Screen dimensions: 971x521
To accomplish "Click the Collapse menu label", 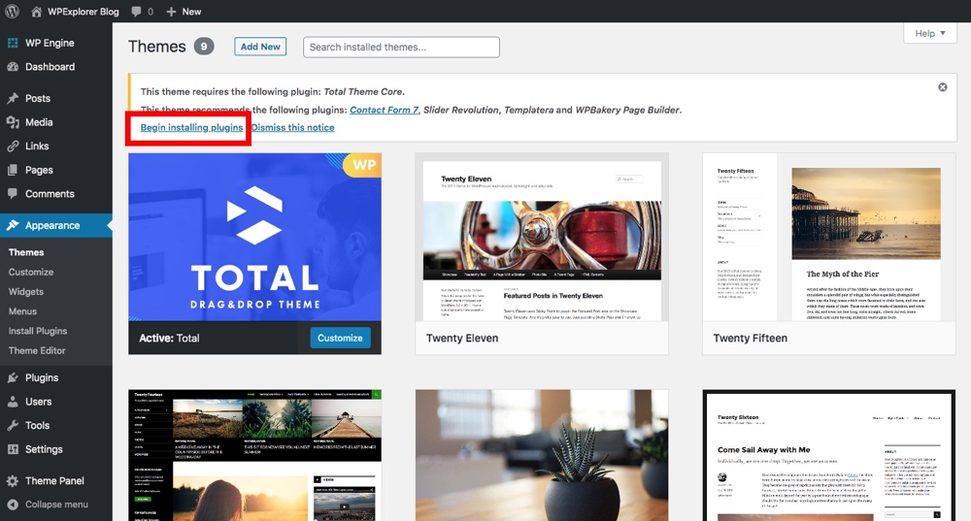I will tap(56, 505).
